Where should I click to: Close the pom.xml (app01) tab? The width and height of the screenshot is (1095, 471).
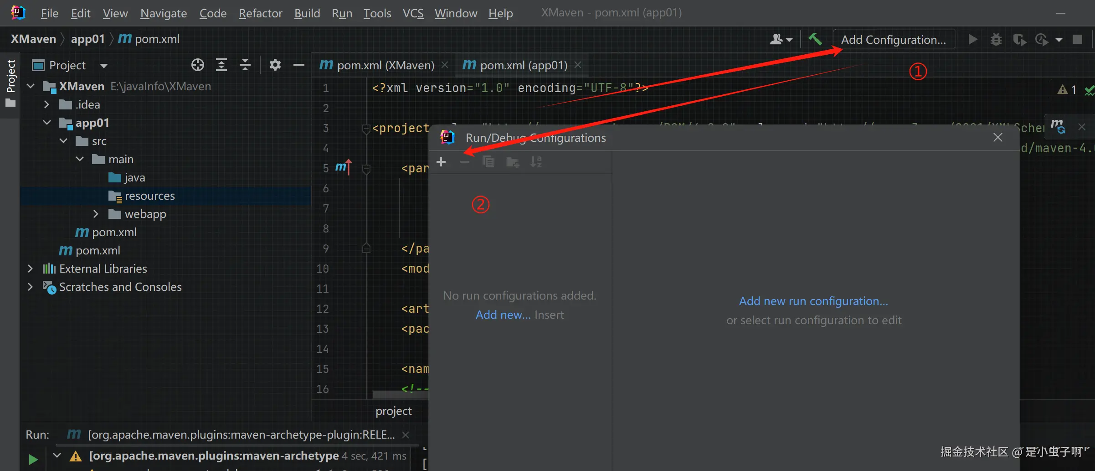pyautogui.click(x=578, y=65)
